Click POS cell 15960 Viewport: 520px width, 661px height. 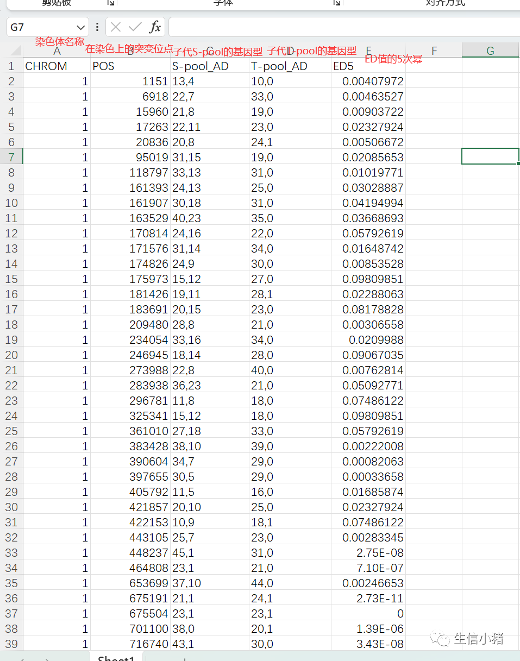pos(130,112)
